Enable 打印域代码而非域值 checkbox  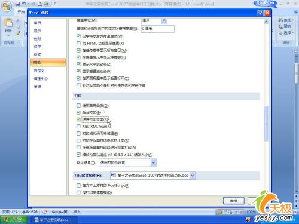[78, 133]
